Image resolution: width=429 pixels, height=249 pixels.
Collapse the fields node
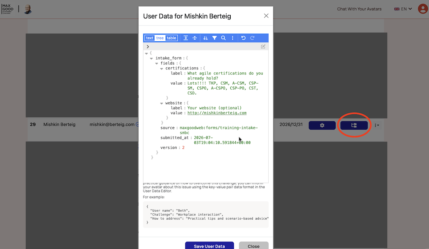[x=157, y=63]
